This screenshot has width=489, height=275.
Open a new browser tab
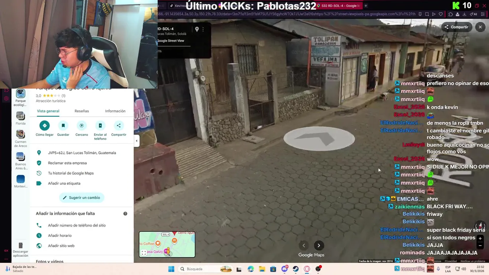click(366, 6)
